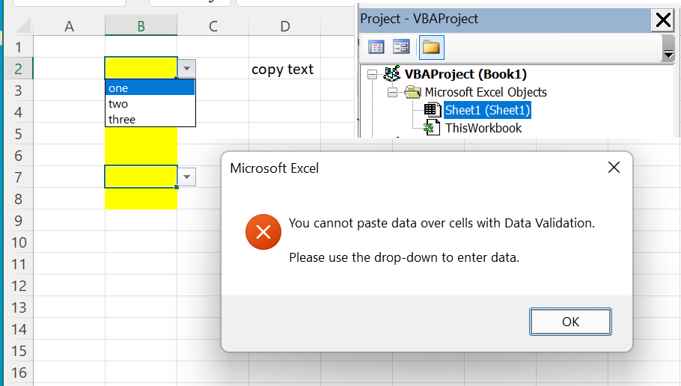
Task: Choose 'three' from the dropdown list
Action: [x=150, y=120]
